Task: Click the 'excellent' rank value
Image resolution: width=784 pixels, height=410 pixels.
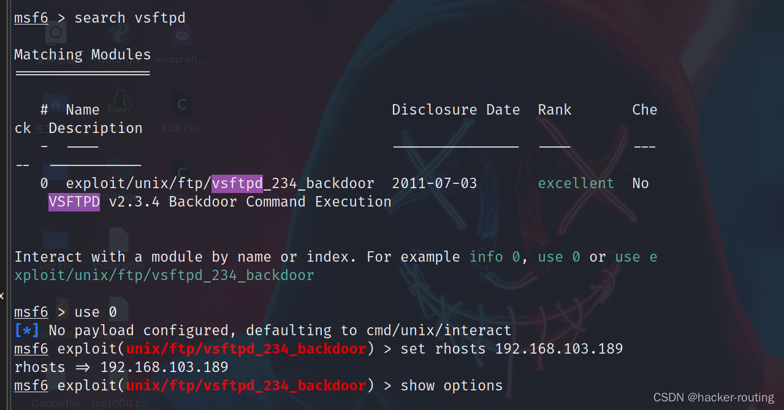Action: tap(576, 183)
